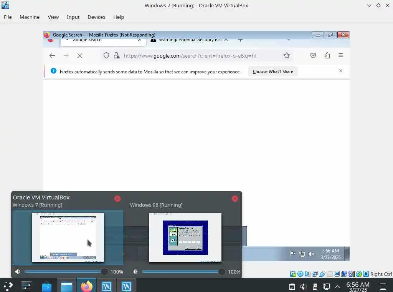This screenshot has height=292, width=393.
Task: Click the VirtualBox keyboard capture arrow icon
Action: 366,274
